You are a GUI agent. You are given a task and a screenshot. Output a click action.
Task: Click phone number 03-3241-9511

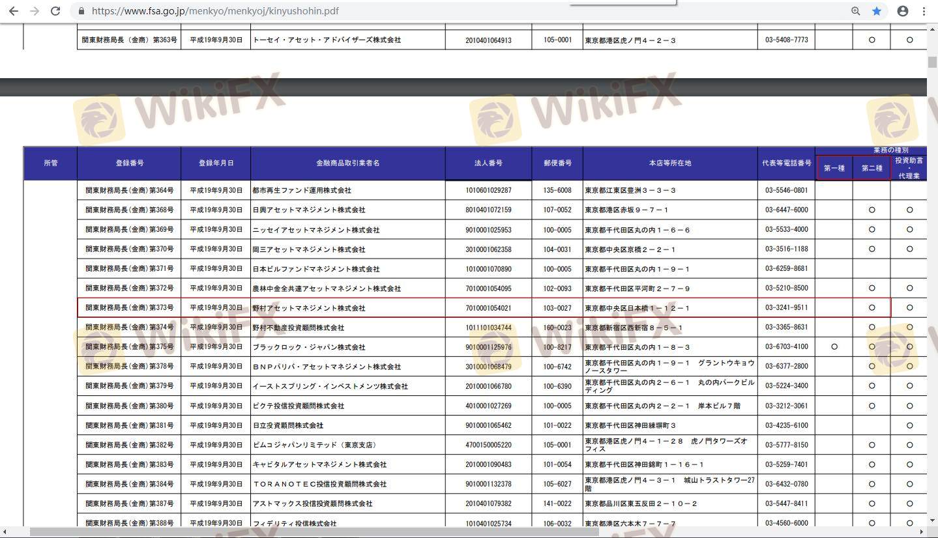786,308
